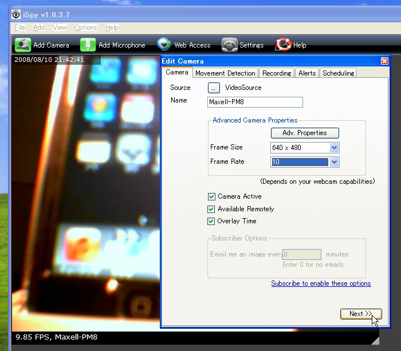Viewport: 401px width, 351px height.
Task: Click the Next >> button
Action: [361, 314]
